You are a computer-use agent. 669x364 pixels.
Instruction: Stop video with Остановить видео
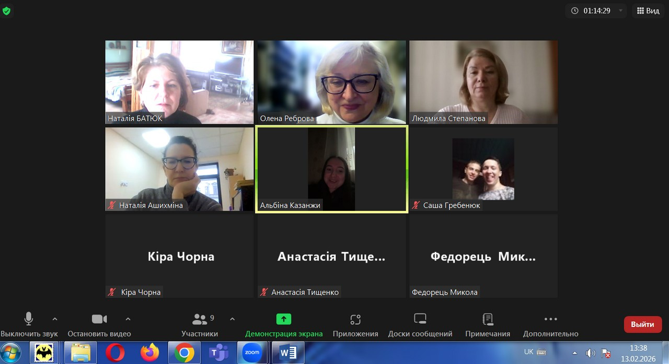[99, 324]
